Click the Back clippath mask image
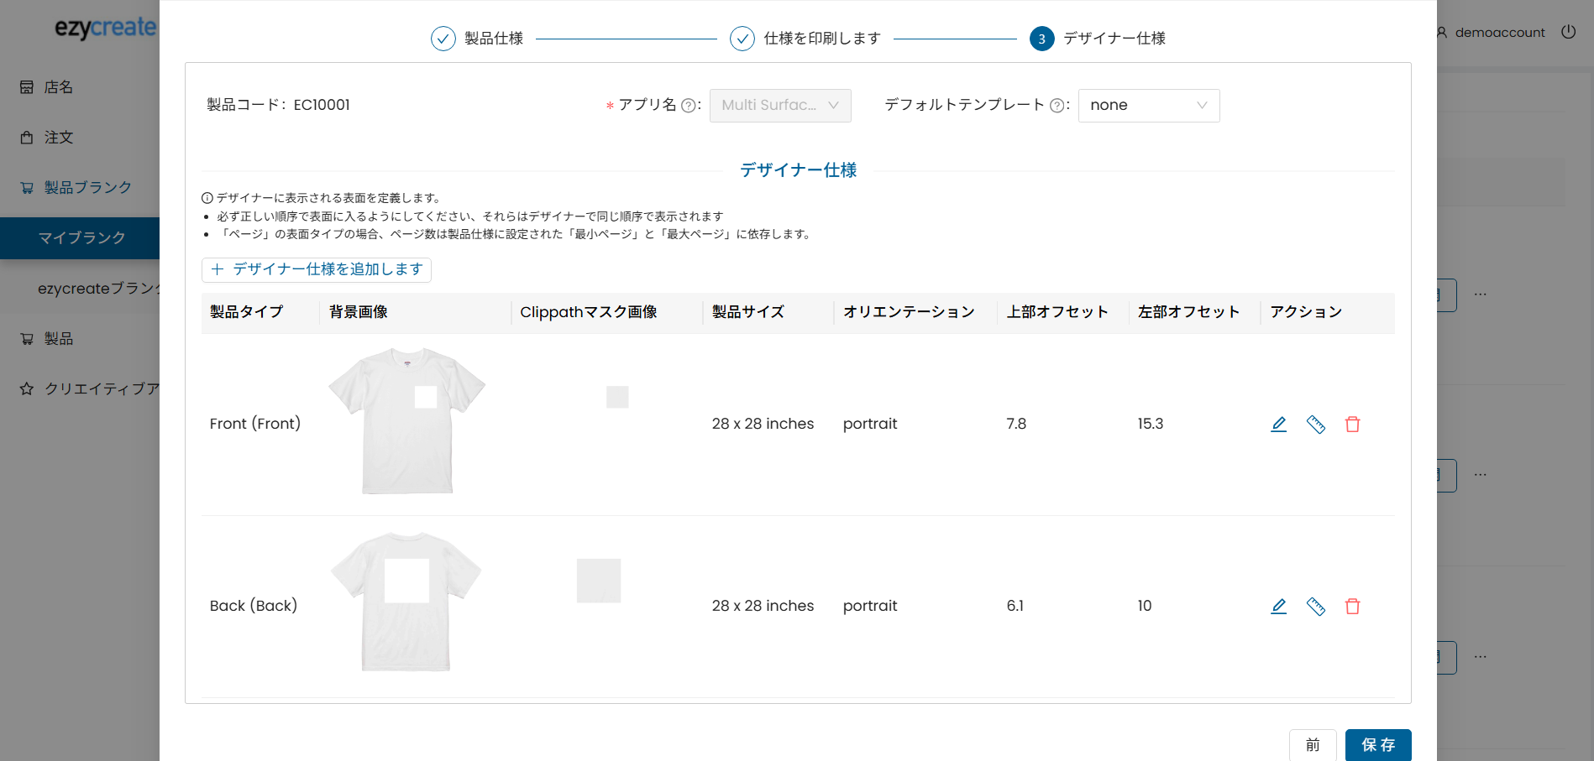Image resolution: width=1594 pixels, height=761 pixels. point(598,581)
